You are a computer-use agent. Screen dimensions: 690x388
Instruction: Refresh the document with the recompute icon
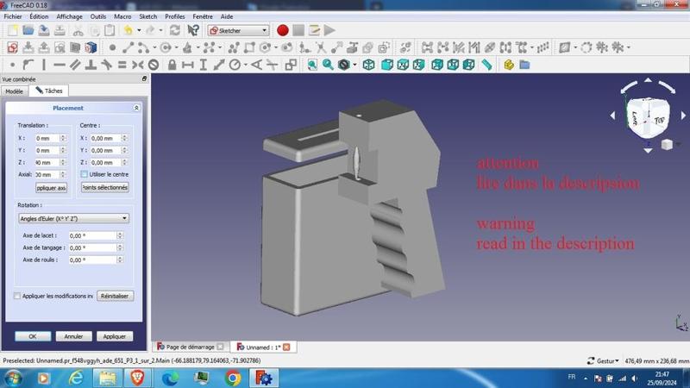[x=175, y=30]
